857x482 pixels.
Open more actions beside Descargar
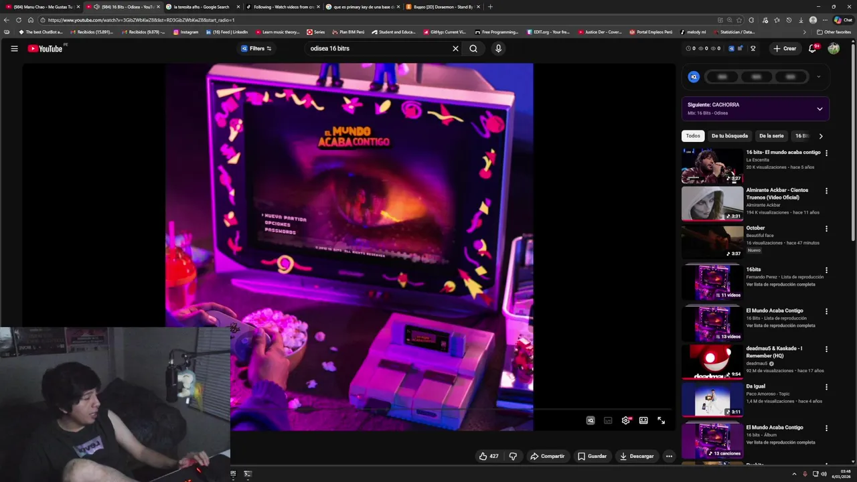[x=669, y=456]
